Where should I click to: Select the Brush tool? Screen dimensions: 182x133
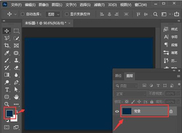pos(7,60)
